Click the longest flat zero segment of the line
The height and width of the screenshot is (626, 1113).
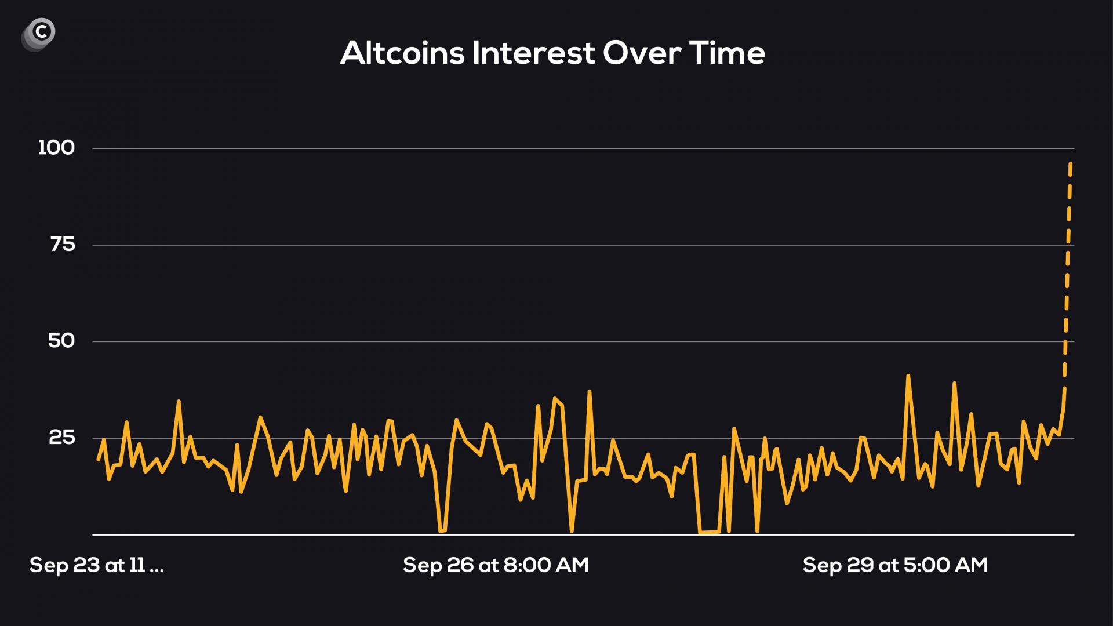pos(710,532)
